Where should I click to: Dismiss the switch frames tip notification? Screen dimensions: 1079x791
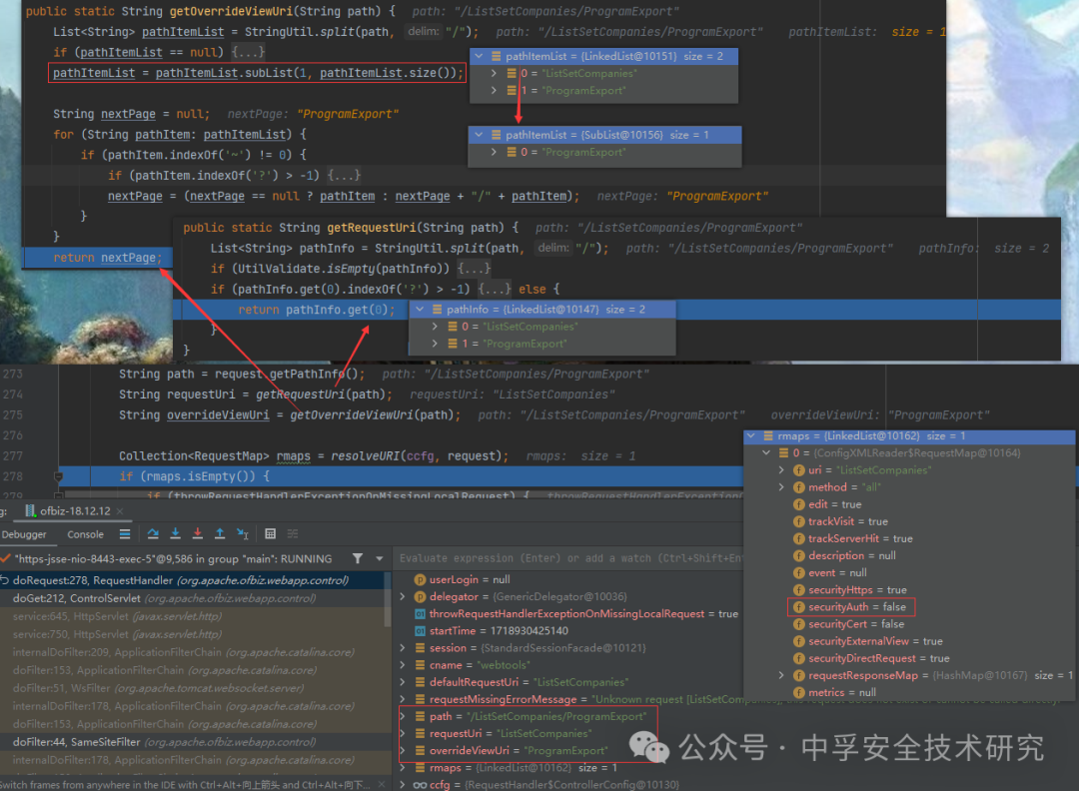382,785
